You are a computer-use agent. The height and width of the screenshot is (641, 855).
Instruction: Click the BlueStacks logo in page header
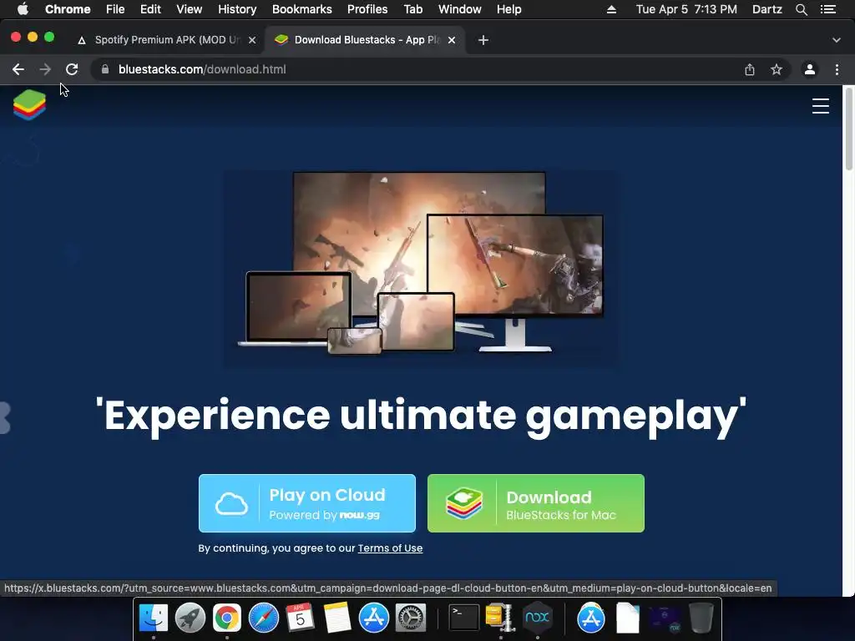point(29,104)
